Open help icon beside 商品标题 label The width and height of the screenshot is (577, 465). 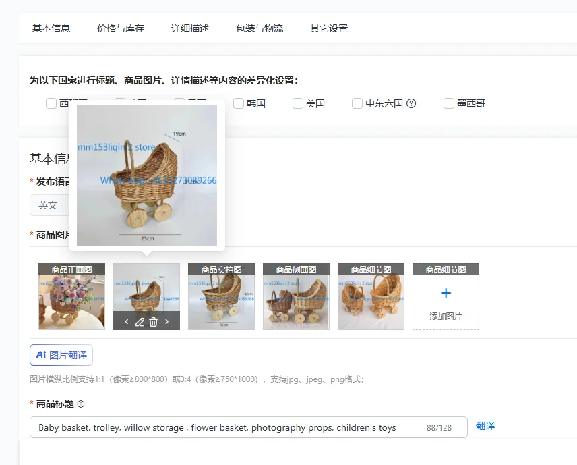point(81,404)
